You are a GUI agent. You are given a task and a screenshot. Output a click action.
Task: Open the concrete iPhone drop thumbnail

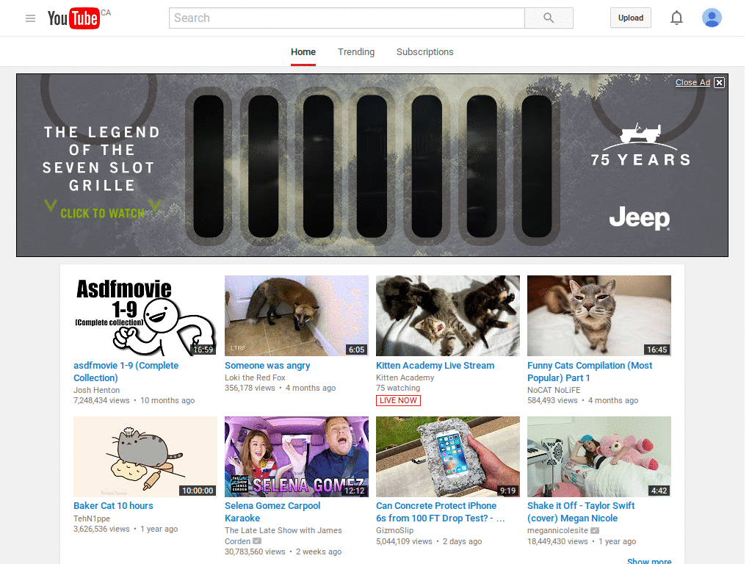pos(448,457)
